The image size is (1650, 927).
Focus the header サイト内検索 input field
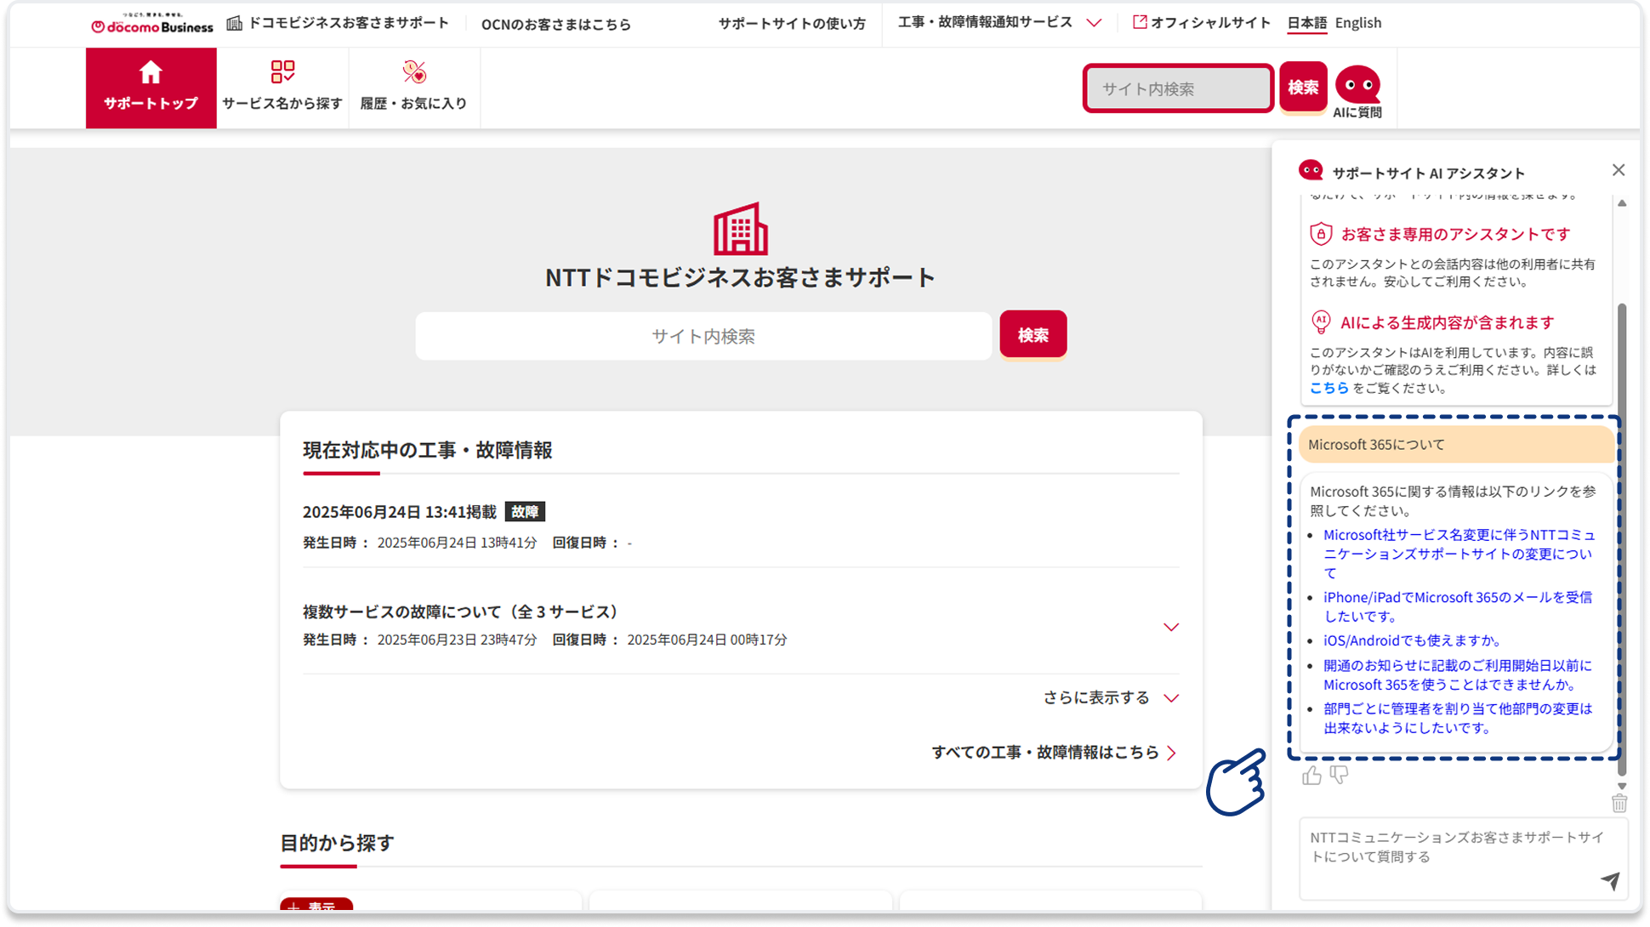coord(1177,88)
